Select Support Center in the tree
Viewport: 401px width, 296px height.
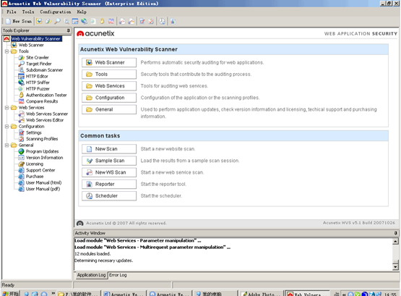pos(40,170)
